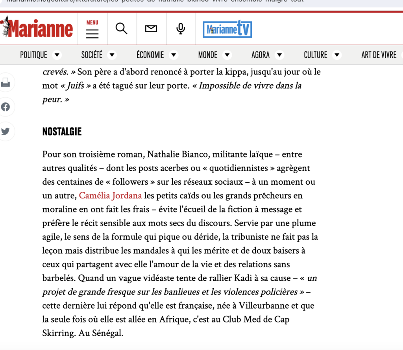Expand the Culture dropdown arrow
The height and width of the screenshot is (350, 403).
[337, 55]
